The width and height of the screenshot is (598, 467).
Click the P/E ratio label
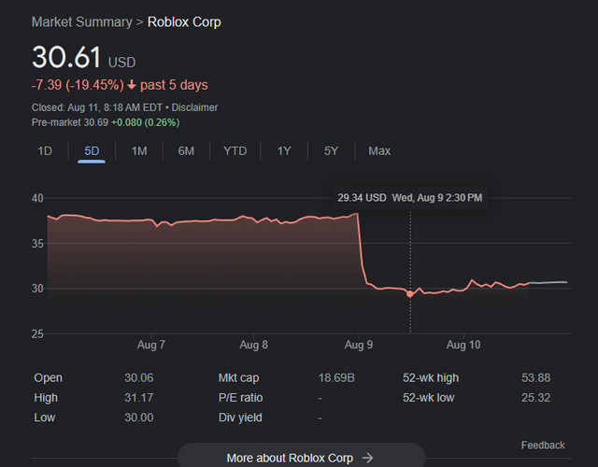[241, 398]
